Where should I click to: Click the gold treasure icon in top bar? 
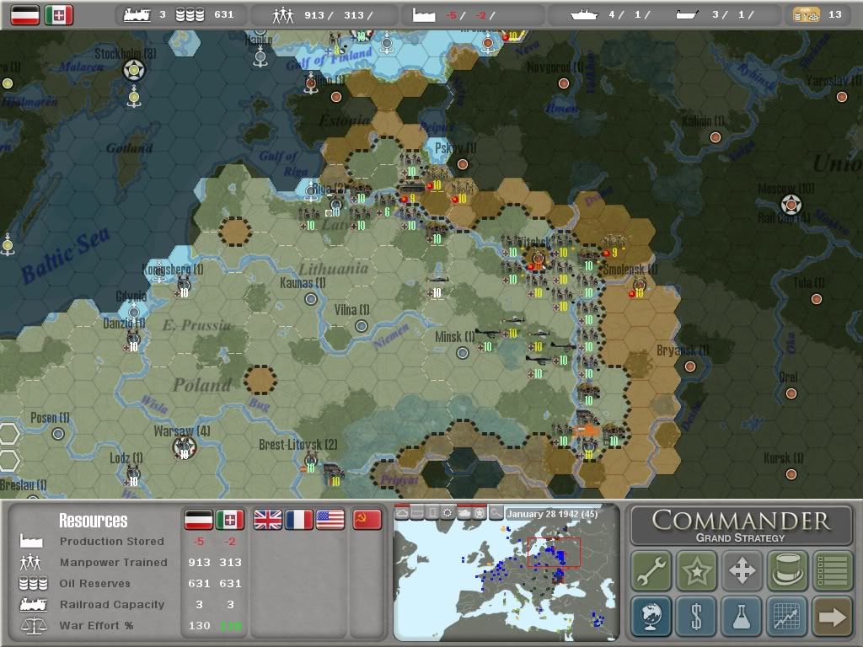coord(807,15)
